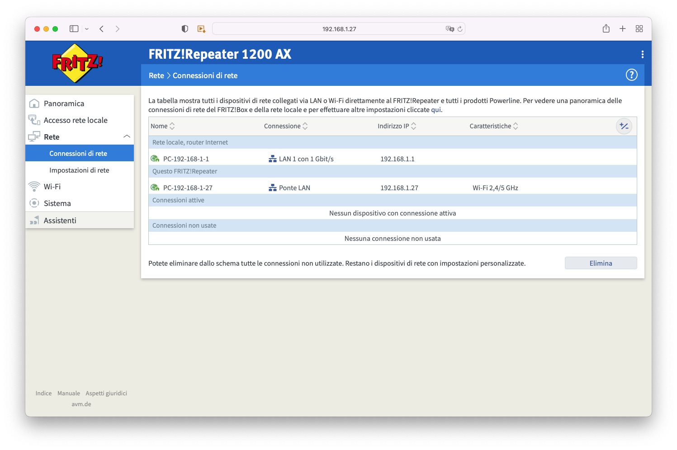Image resolution: width=677 pixels, height=450 pixels.
Task: Click the Questo FRITZ!Repeater section header
Action: (393, 171)
